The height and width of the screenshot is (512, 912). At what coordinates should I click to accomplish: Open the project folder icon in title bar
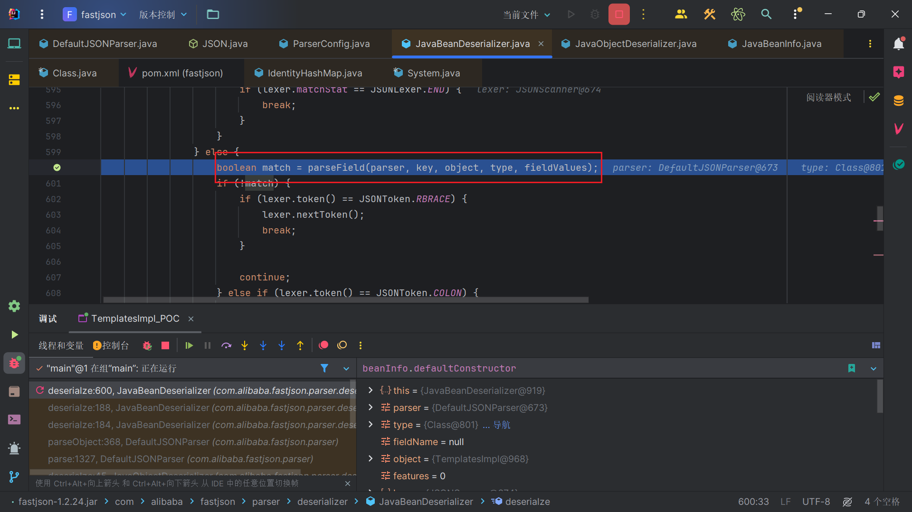tap(213, 14)
